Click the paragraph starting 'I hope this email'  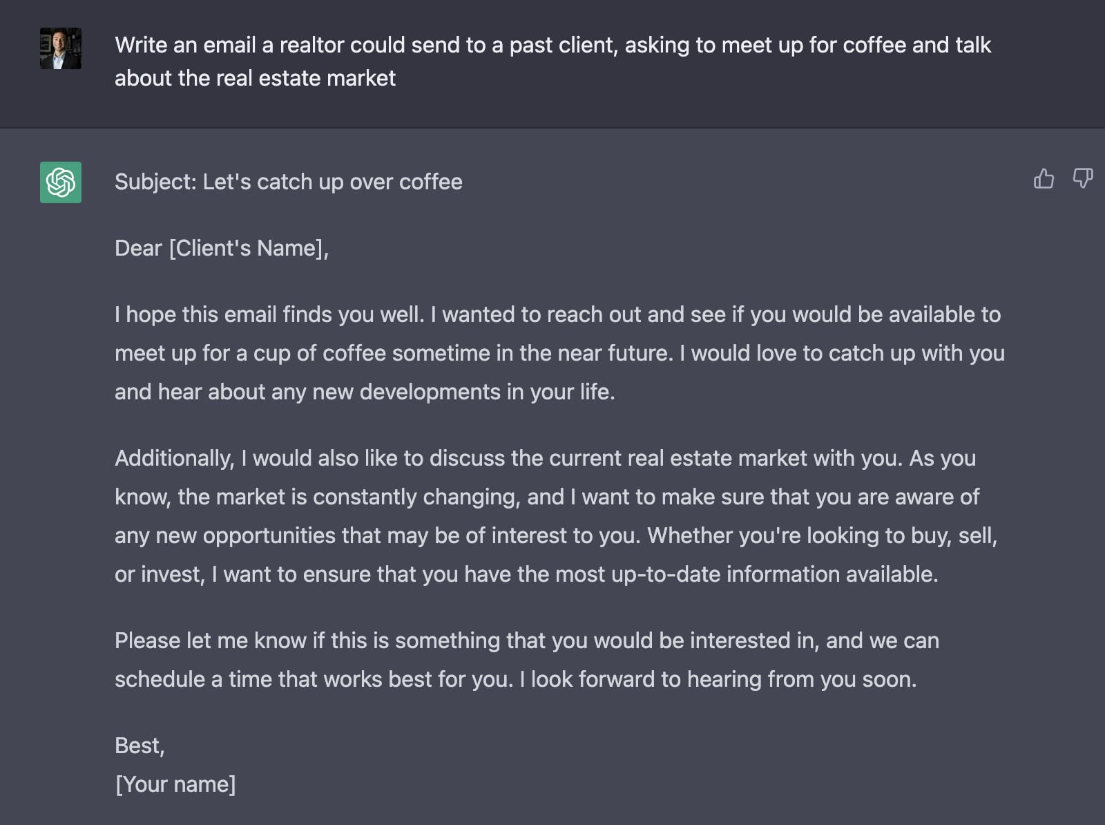pyautogui.click(x=559, y=353)
